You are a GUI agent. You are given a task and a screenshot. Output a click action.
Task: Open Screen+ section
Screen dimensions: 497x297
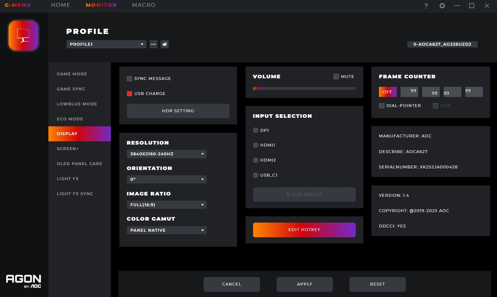point(79,148)
